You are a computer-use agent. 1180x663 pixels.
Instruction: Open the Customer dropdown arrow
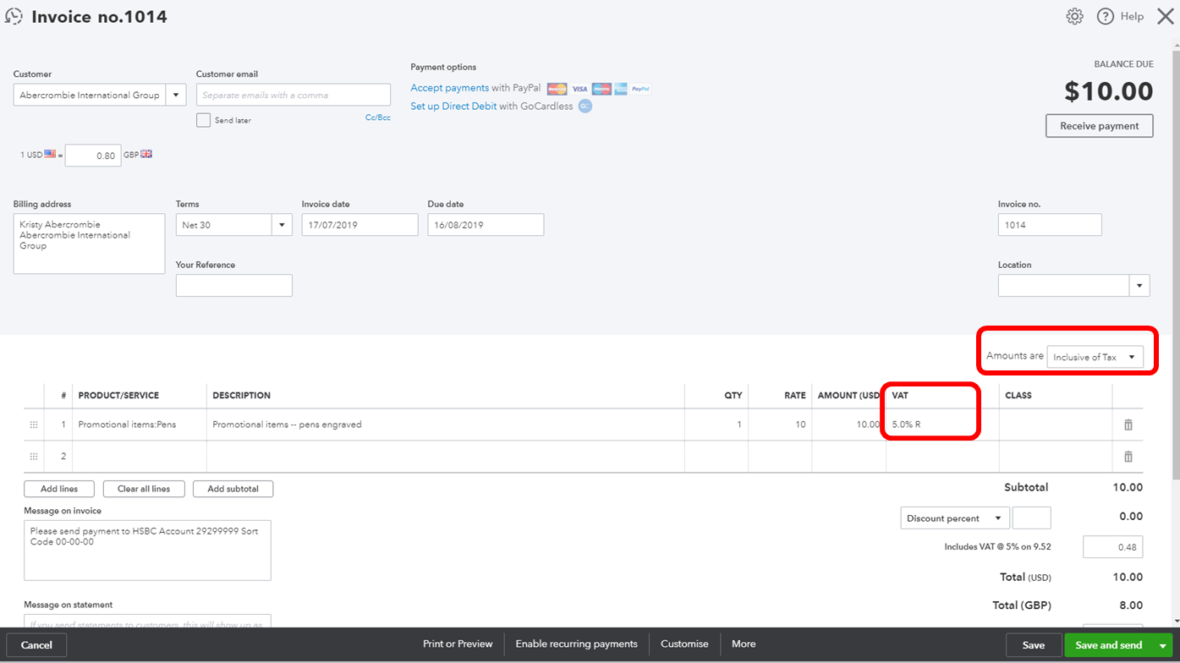click(176, 95)
